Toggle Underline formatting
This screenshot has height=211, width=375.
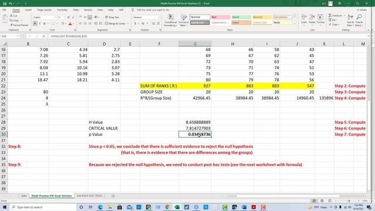[x=45, y=23]
